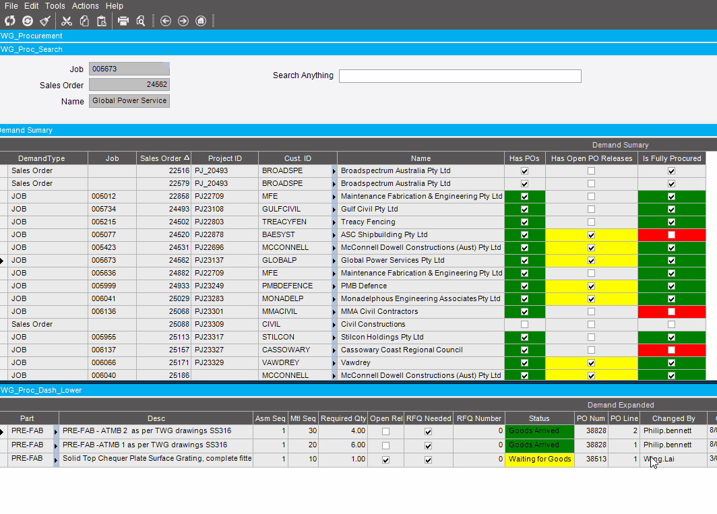The height and width of the screenshot is (514, 717).
Task: Click the Print icon
Action: (123, 21)
